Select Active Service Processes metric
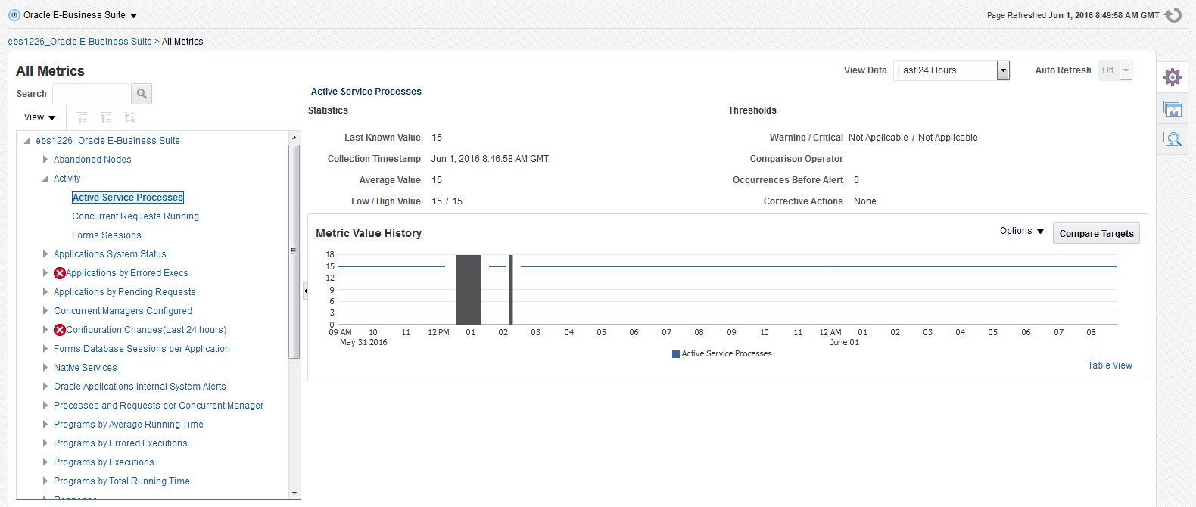 [x=128, y=198]
